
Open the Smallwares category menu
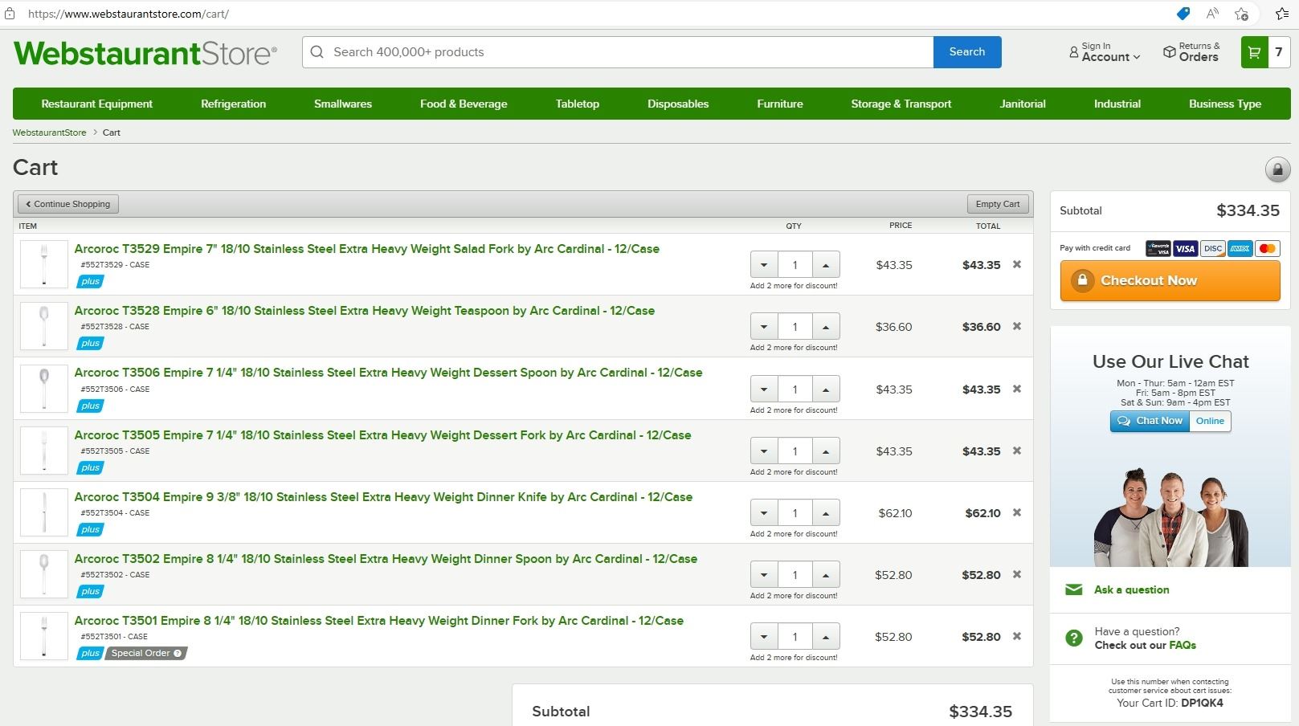(342, 104)
